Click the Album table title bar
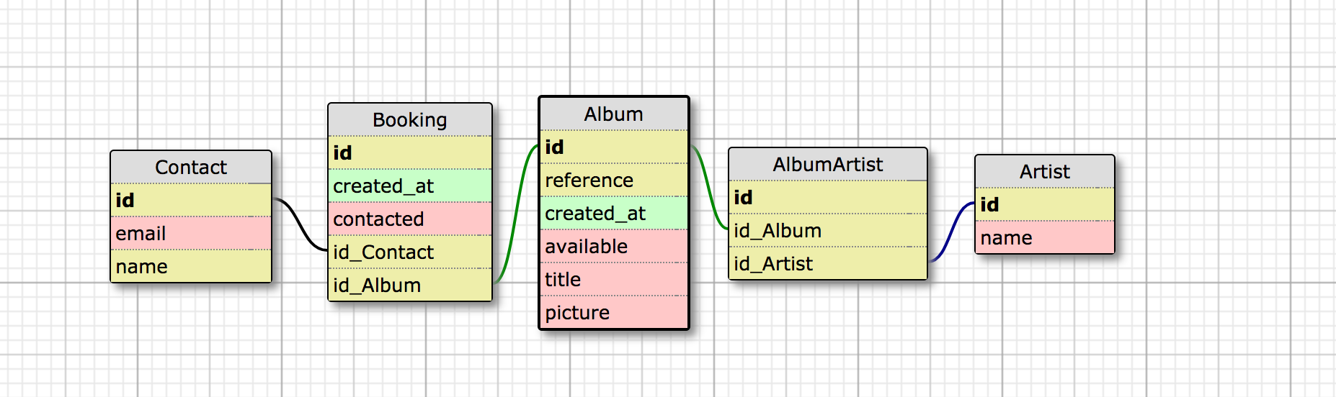1336x397 pixels. (x=614, y=114)
